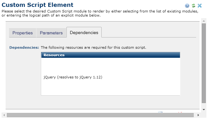Click the horizontal scrollbar right arrow
Image resolution: width=208 pixels, height=119 pixels.
[198, 115]
